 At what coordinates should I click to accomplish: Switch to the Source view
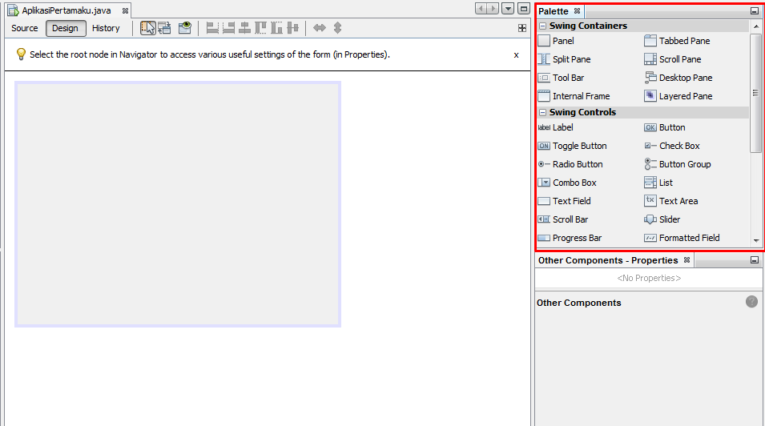[24, 28]
